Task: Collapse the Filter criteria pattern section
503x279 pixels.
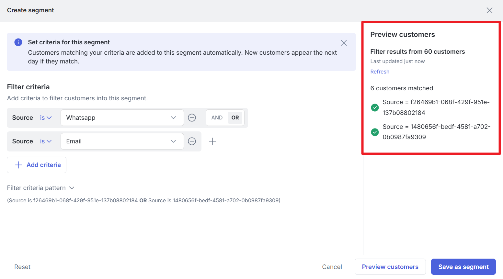Action: [41, 188]
